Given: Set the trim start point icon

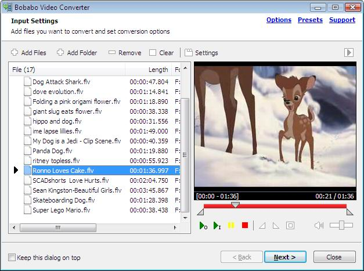Looking at the screenshot, I should (x=262, y=226).
